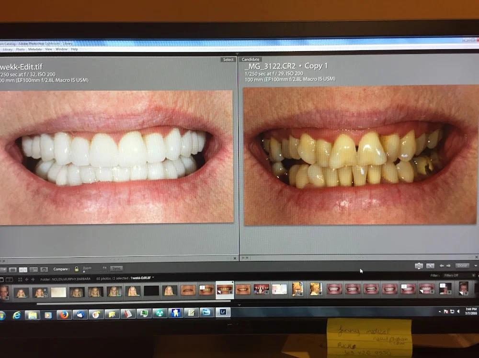Switch to Grid view icon

[x=3, y=270]
